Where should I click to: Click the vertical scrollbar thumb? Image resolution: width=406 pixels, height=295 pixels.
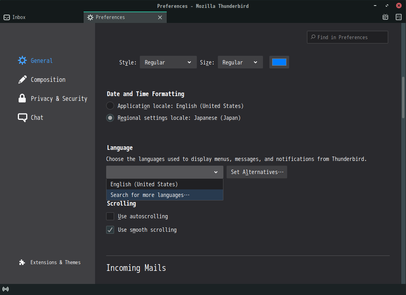tap(403, 97)
